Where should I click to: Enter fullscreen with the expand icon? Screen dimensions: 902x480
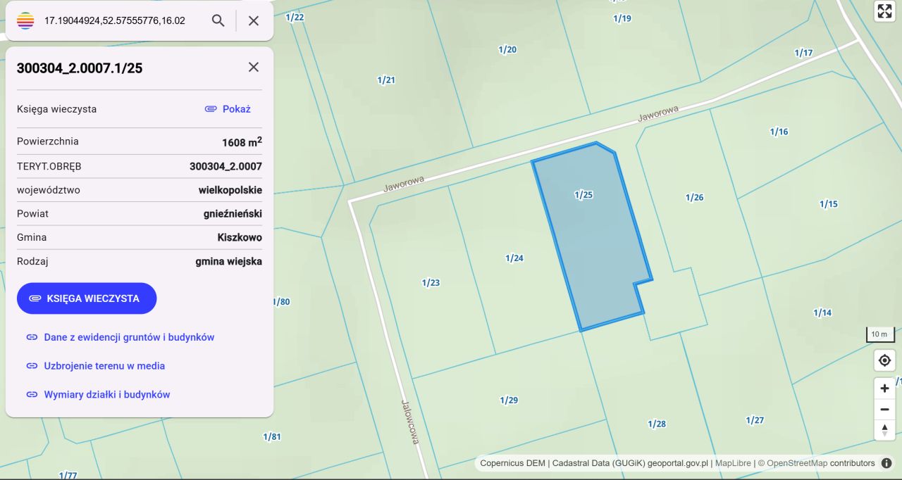tap(884, 11)
